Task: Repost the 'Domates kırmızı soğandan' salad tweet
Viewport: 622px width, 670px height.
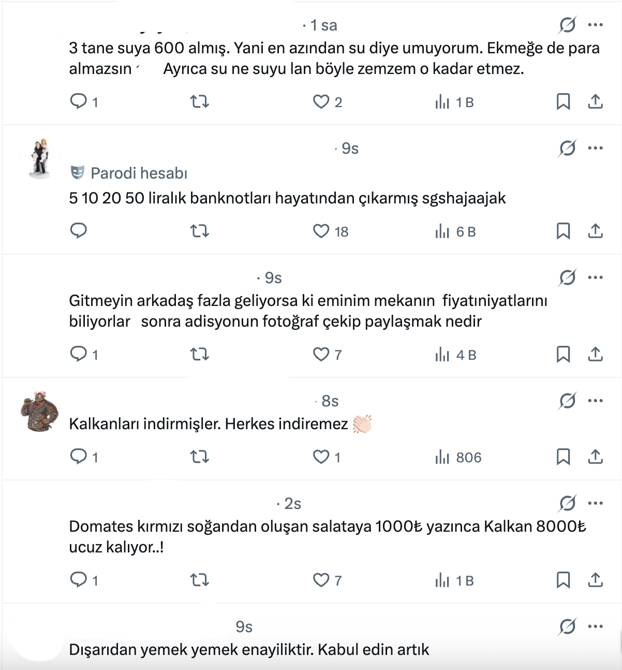Action: click(x=200, y=580)
